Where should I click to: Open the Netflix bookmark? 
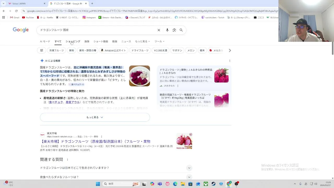point(45,17)
